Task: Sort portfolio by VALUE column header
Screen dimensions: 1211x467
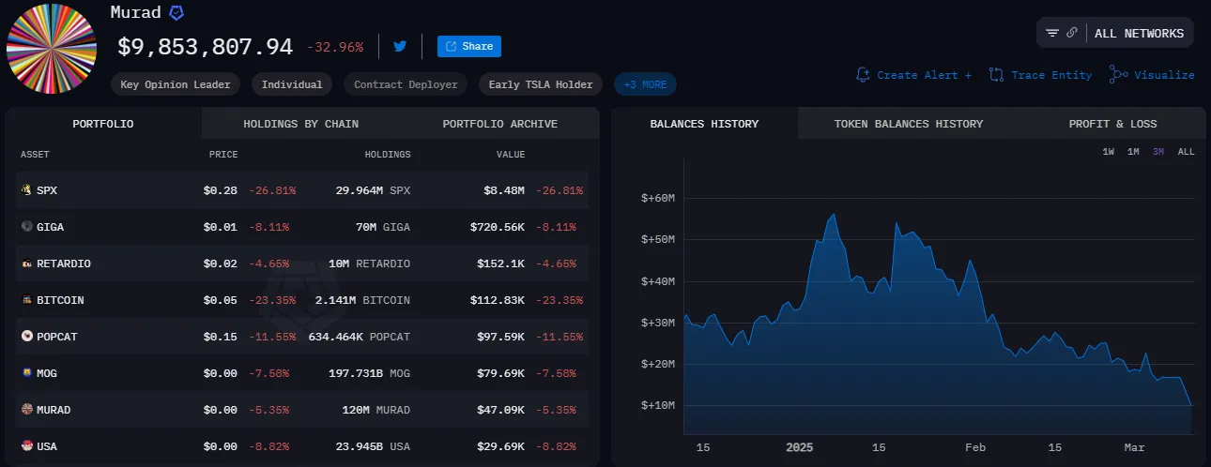Action: point(511,155)
